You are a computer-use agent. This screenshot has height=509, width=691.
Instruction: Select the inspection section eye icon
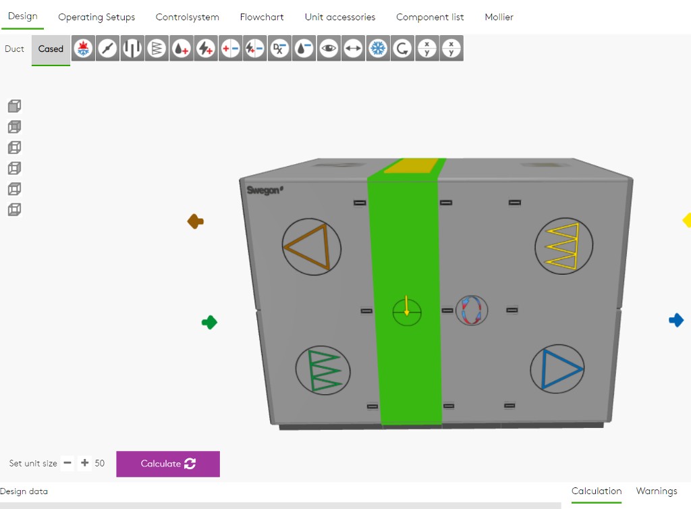pyautogui.click(x=329, y=48)
